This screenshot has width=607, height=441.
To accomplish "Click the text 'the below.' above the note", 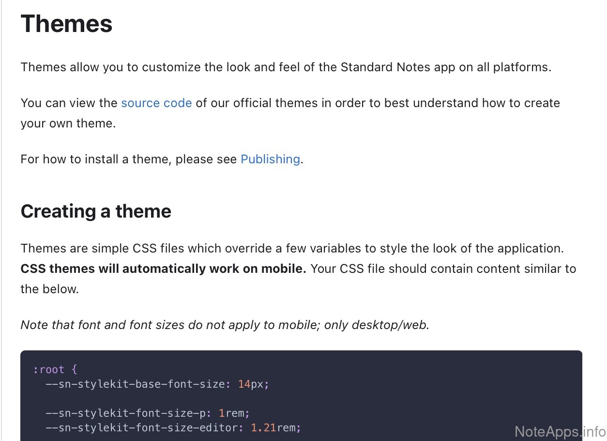I will 49,289.
